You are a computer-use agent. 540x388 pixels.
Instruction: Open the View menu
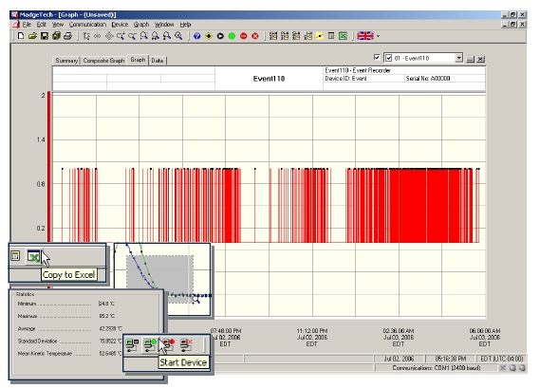pos(58,25)
